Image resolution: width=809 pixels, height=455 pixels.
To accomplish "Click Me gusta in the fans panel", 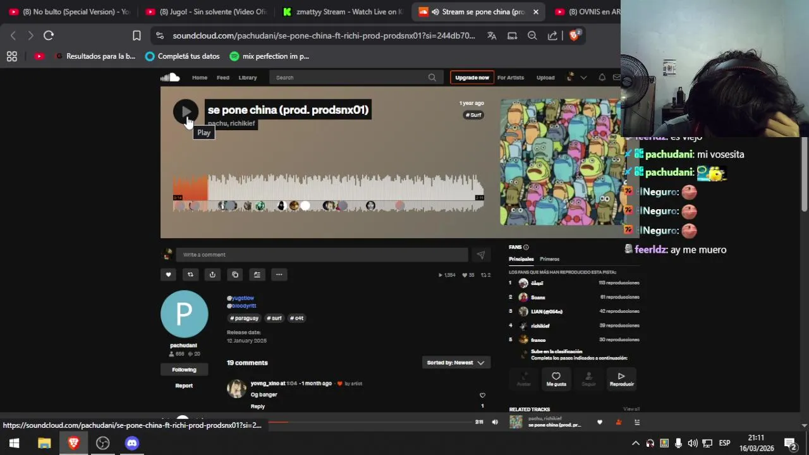I will (556, 379).
